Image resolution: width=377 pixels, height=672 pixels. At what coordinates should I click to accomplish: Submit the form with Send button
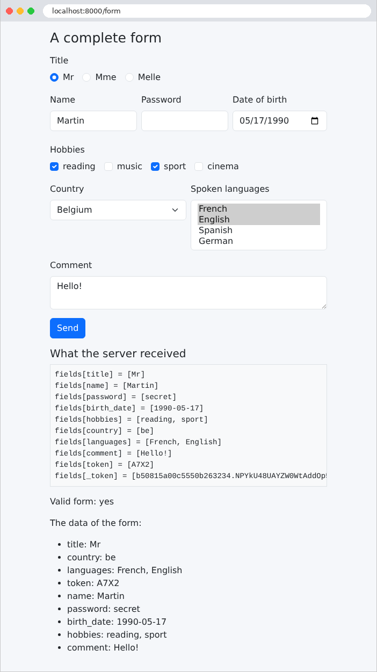[x=68, y=328]
